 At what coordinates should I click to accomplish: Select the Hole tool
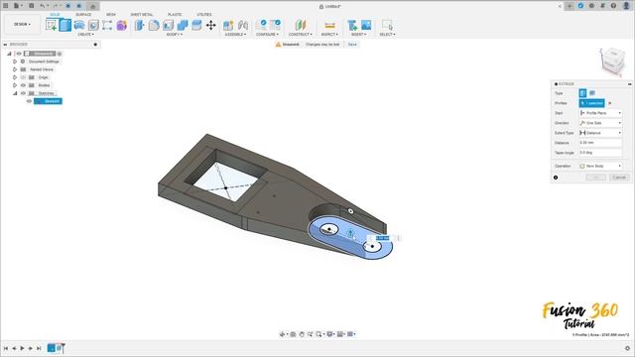pos(93,25)
